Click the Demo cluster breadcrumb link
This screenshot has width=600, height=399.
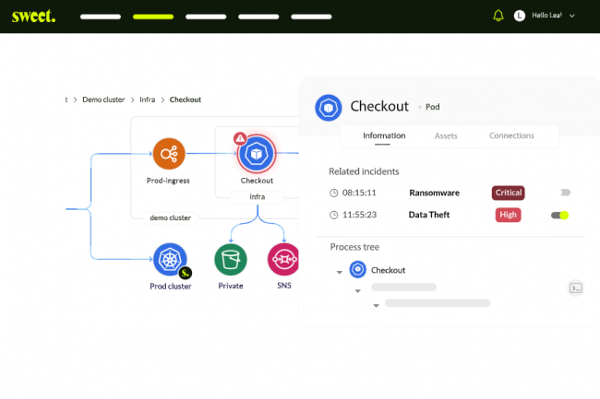103,100
